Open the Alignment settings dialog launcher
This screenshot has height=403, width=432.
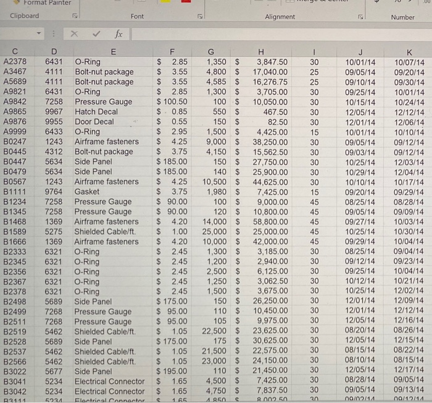[x=360, y=17]
